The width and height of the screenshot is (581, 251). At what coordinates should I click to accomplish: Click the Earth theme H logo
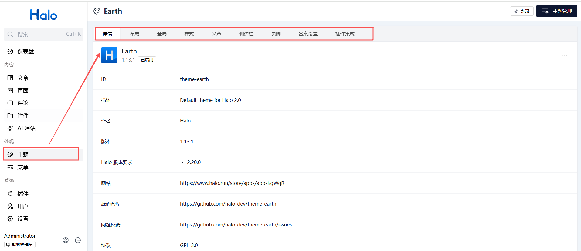109,55
